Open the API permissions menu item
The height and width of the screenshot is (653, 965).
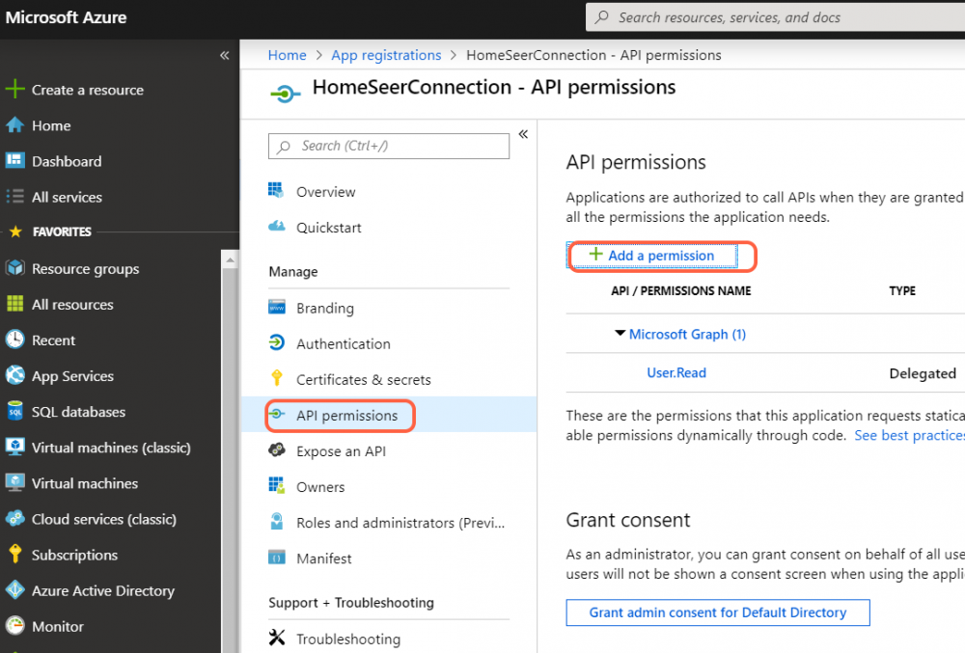click(346, 416)
